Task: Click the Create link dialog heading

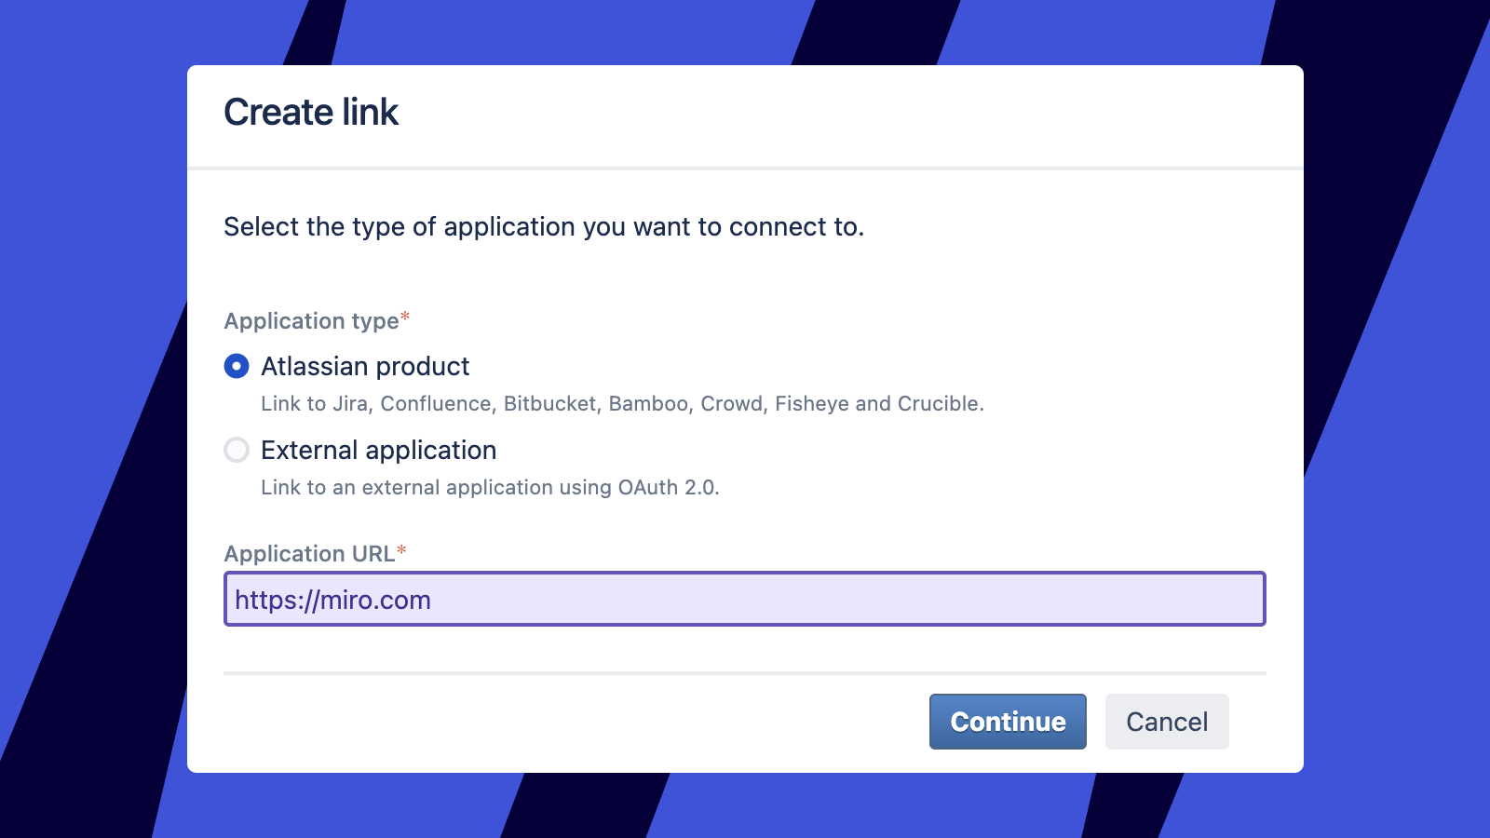Action: tap(311, 113)
